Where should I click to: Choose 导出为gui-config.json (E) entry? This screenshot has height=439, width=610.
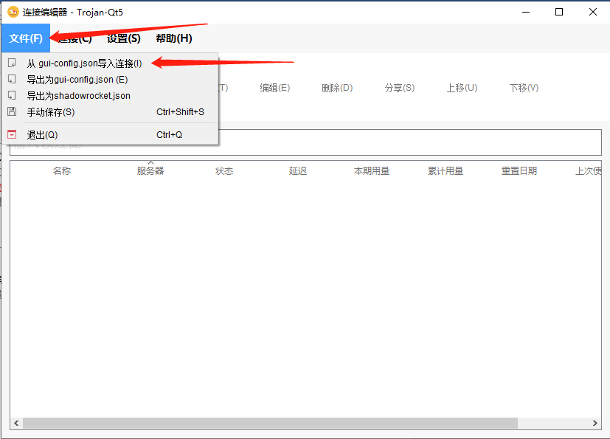(x=110, y=80)
